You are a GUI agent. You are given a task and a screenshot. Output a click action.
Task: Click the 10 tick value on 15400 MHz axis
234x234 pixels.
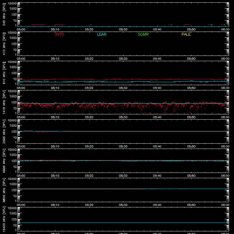[15, 225]
